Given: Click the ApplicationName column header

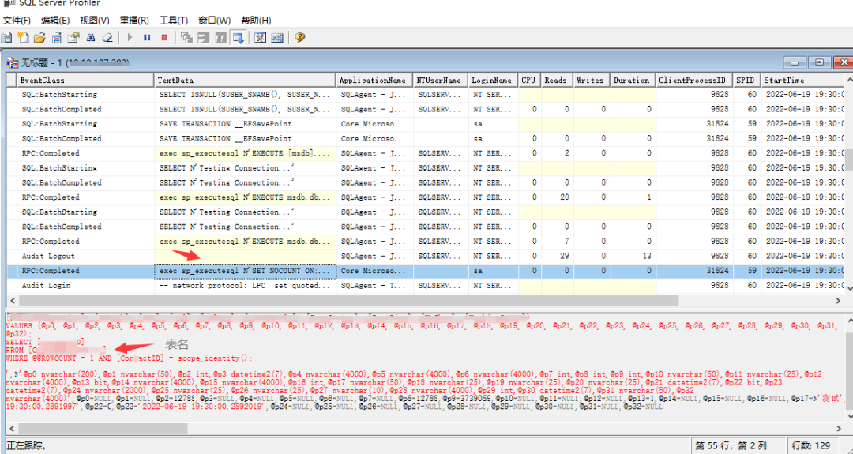Looking at the screenshot, I should coord(375,80).
